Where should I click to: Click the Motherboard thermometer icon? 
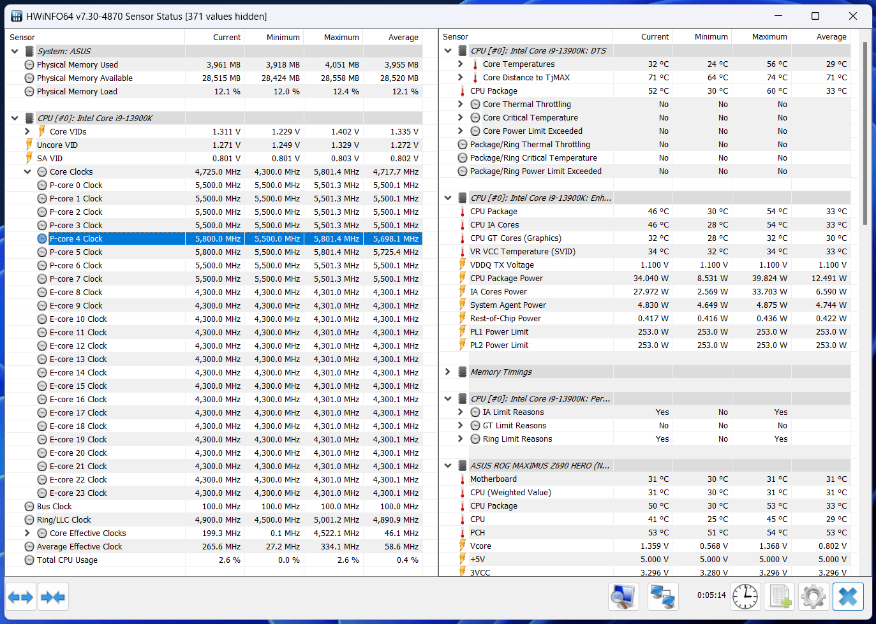[x=463, y=479]
